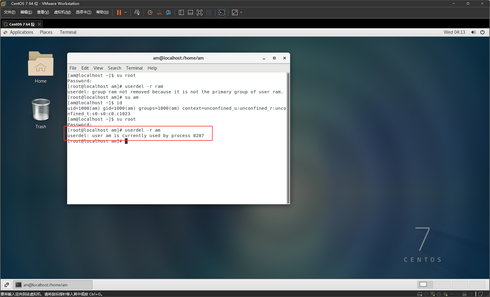The image size is (490, 297).
Task: Open the 选项卡(T) menu
Action: [84, 12]
